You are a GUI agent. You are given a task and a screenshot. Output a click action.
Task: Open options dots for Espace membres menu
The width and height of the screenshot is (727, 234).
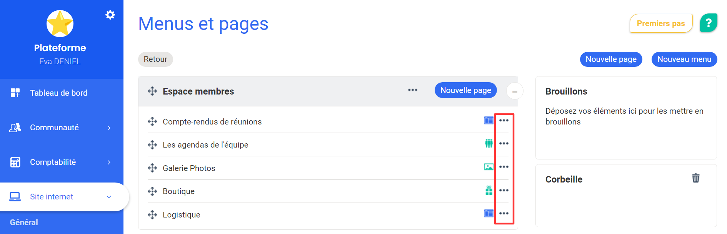point(413,90)
